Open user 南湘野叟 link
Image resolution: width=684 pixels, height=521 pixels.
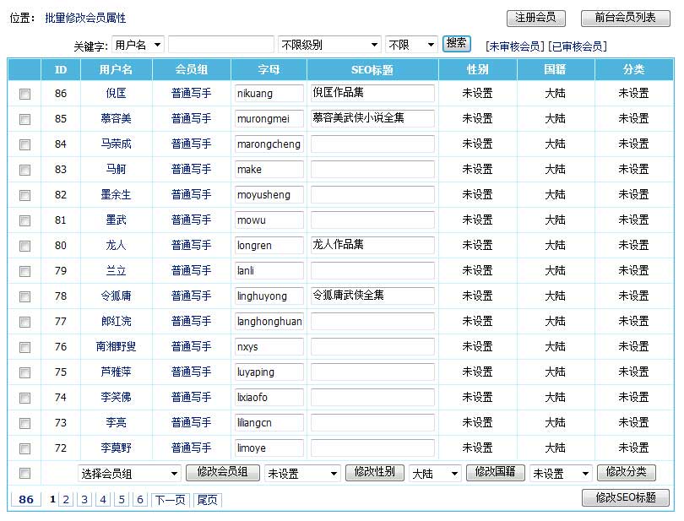coord(116,346)
